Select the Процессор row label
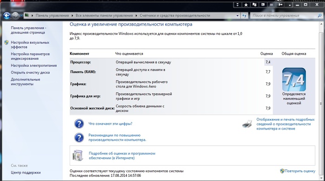The image size is (325, 181). 80,62
